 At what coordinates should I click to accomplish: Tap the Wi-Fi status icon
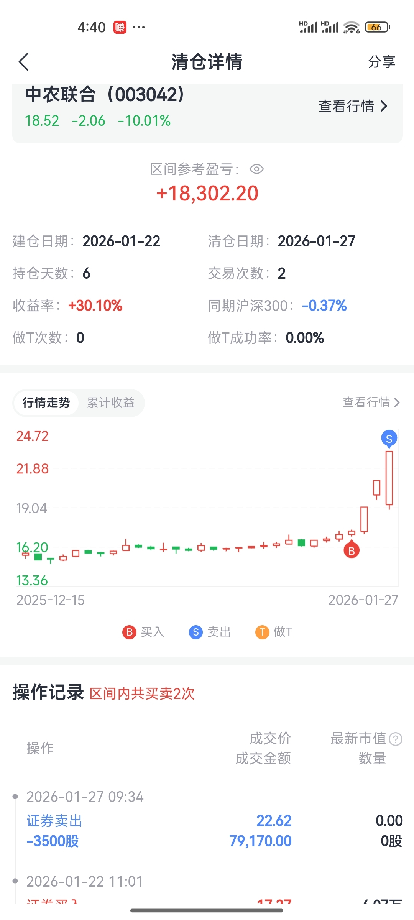[351, 27]
